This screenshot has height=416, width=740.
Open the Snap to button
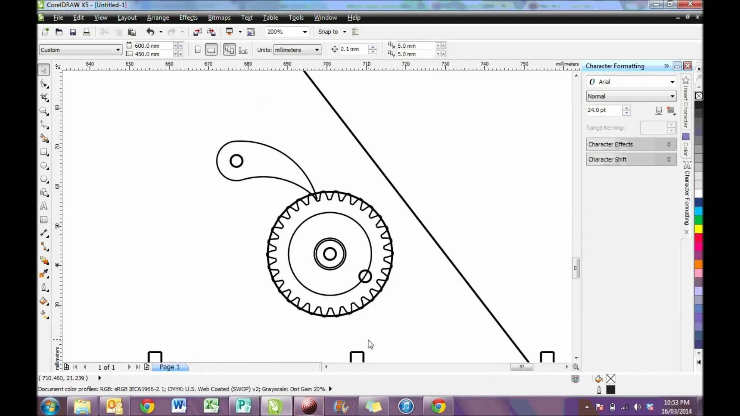pos(328,32)
